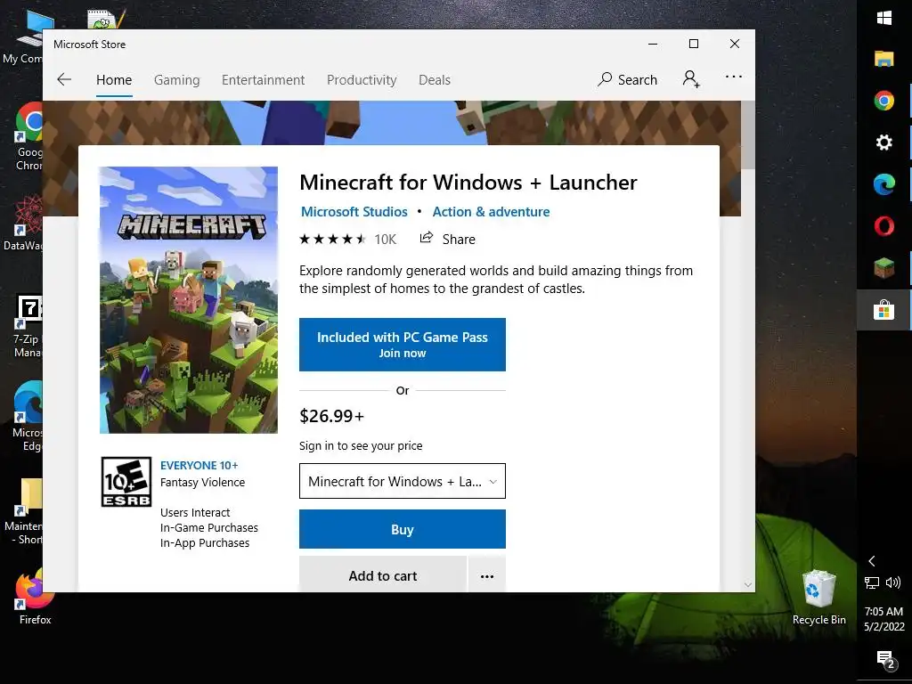Click the 'Fantasy Violence' descriptor
This screenshot has width=912, height=684.
202,482
